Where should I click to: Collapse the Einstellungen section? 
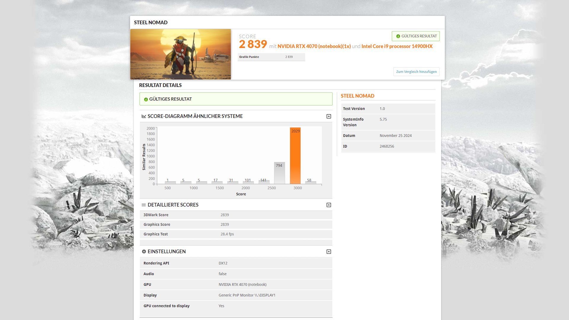[x=329, y=252]
